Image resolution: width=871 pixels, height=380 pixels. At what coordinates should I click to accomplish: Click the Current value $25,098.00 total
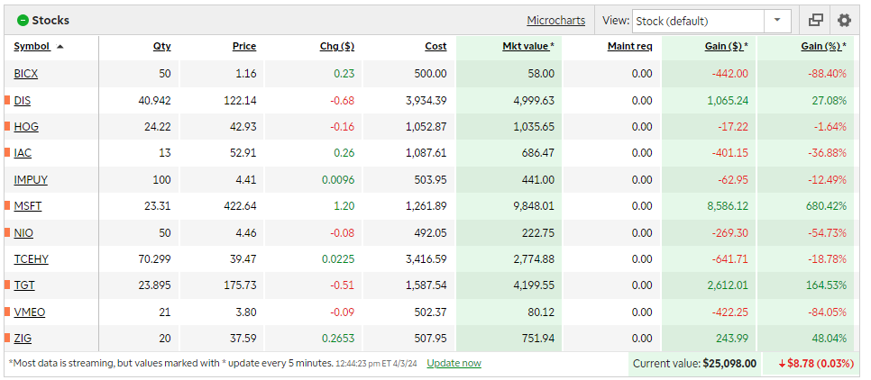[x=694, y=364]
